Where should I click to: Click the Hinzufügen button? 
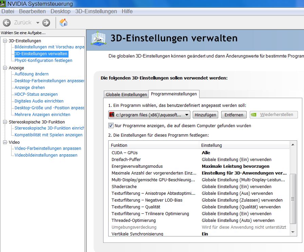[205, 115]
